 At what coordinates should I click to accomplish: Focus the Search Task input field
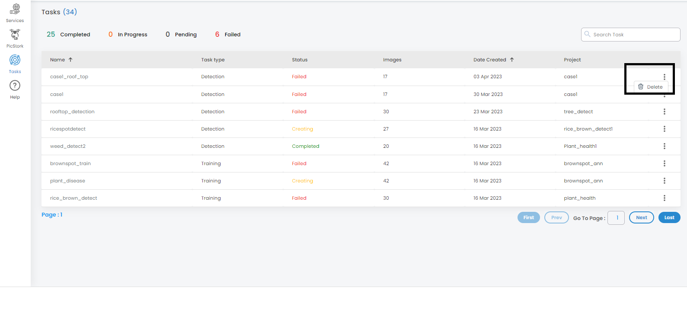pos(634,35)
